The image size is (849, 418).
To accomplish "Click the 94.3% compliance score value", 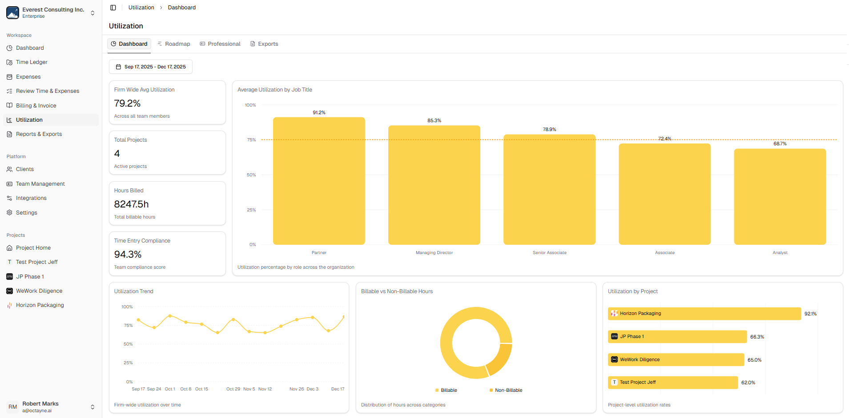I will (128, 255).
